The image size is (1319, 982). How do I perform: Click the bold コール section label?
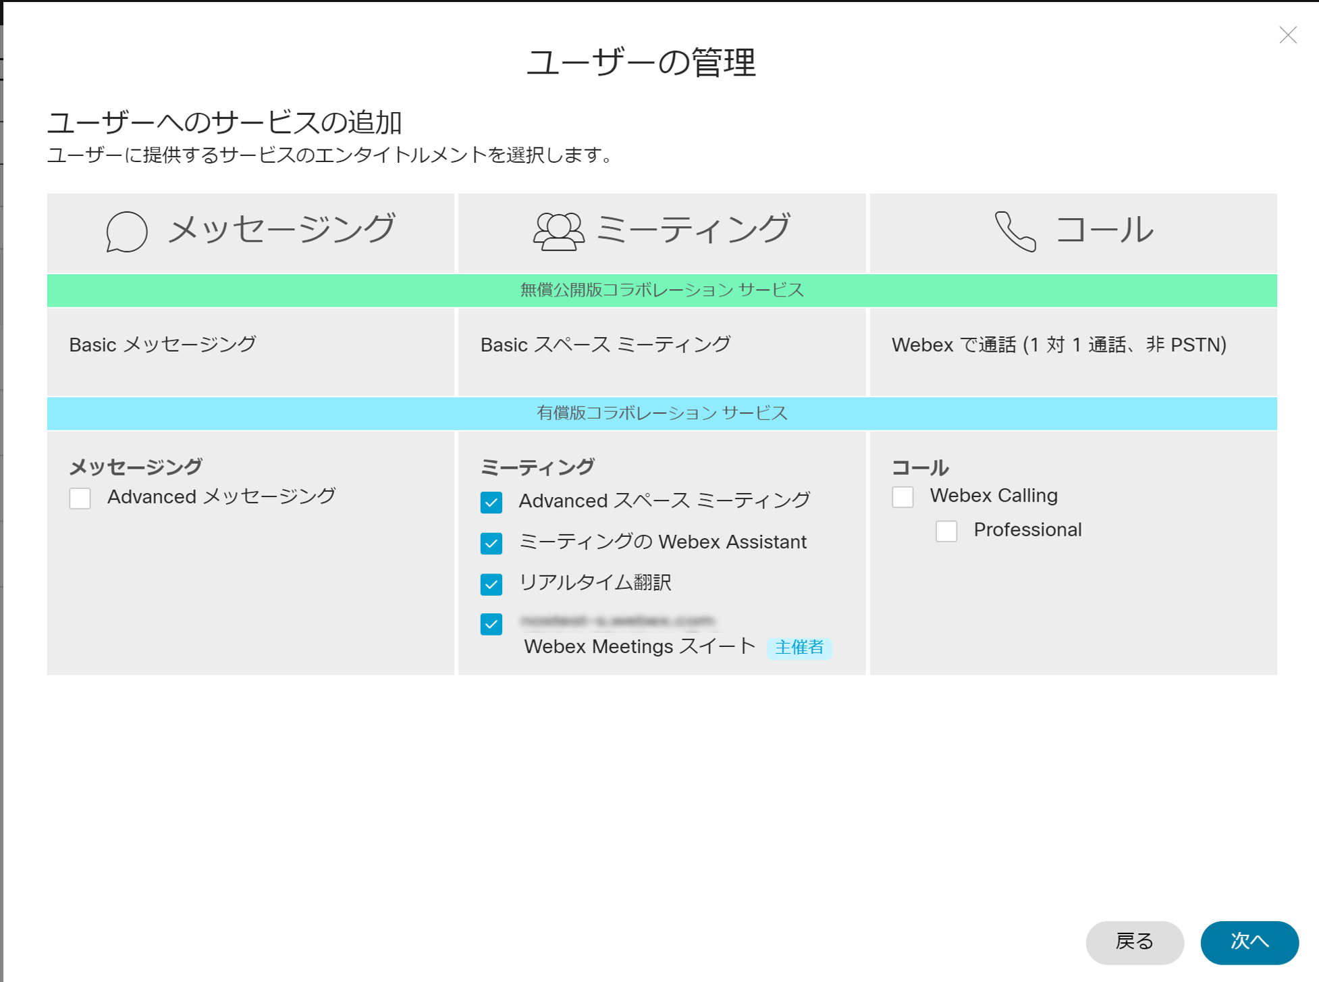pyautogui.click(x=920, y=467)
